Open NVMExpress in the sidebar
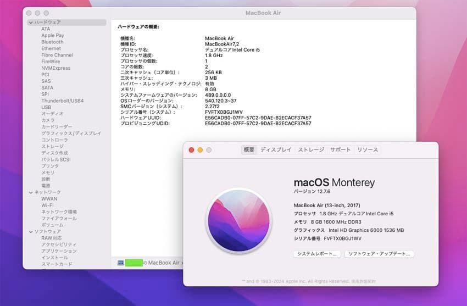The image size is (467, 306). pos(55,68)
